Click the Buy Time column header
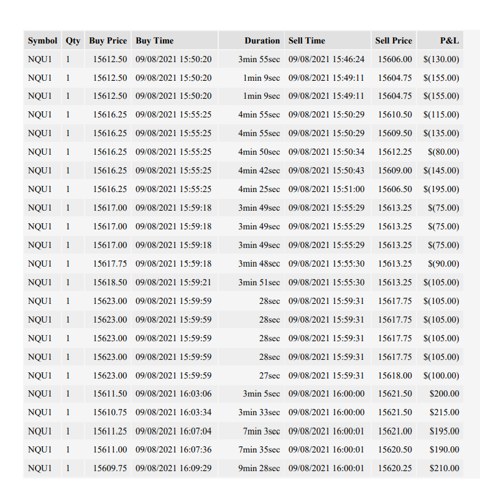Screen dimensions: 480x496 (x=175, y=40)
